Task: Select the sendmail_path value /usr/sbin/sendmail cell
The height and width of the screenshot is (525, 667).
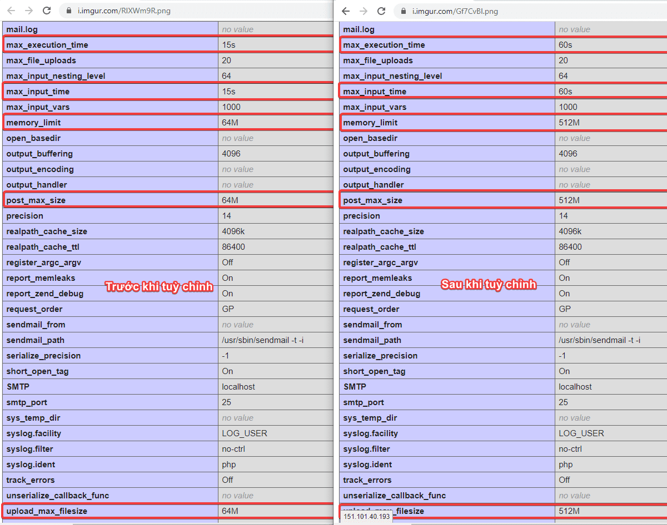Action: point(261,340)
